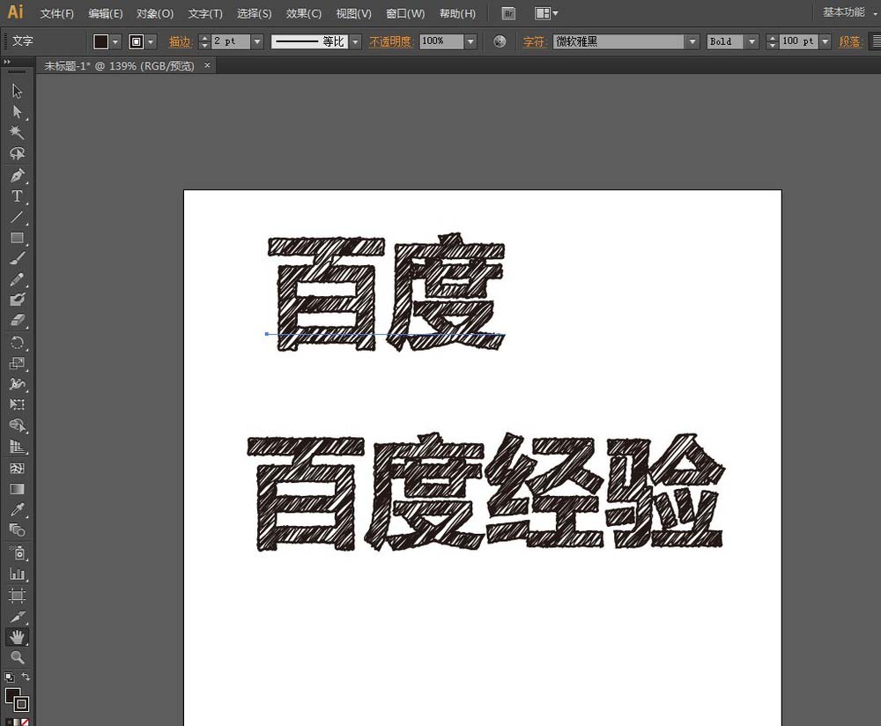
Task: Select the Rectangle tool
Action: point(17,238)
